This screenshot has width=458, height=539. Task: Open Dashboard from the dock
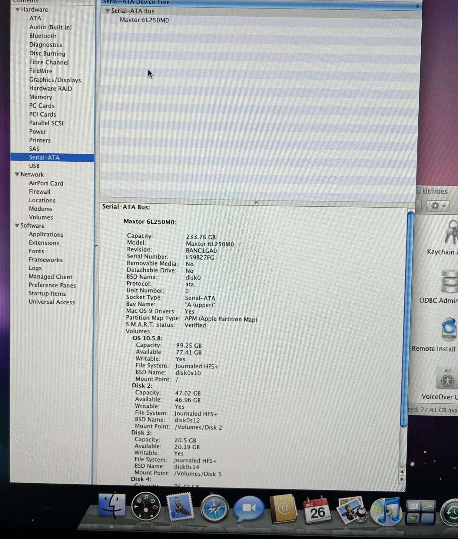[x=146, y=506]
